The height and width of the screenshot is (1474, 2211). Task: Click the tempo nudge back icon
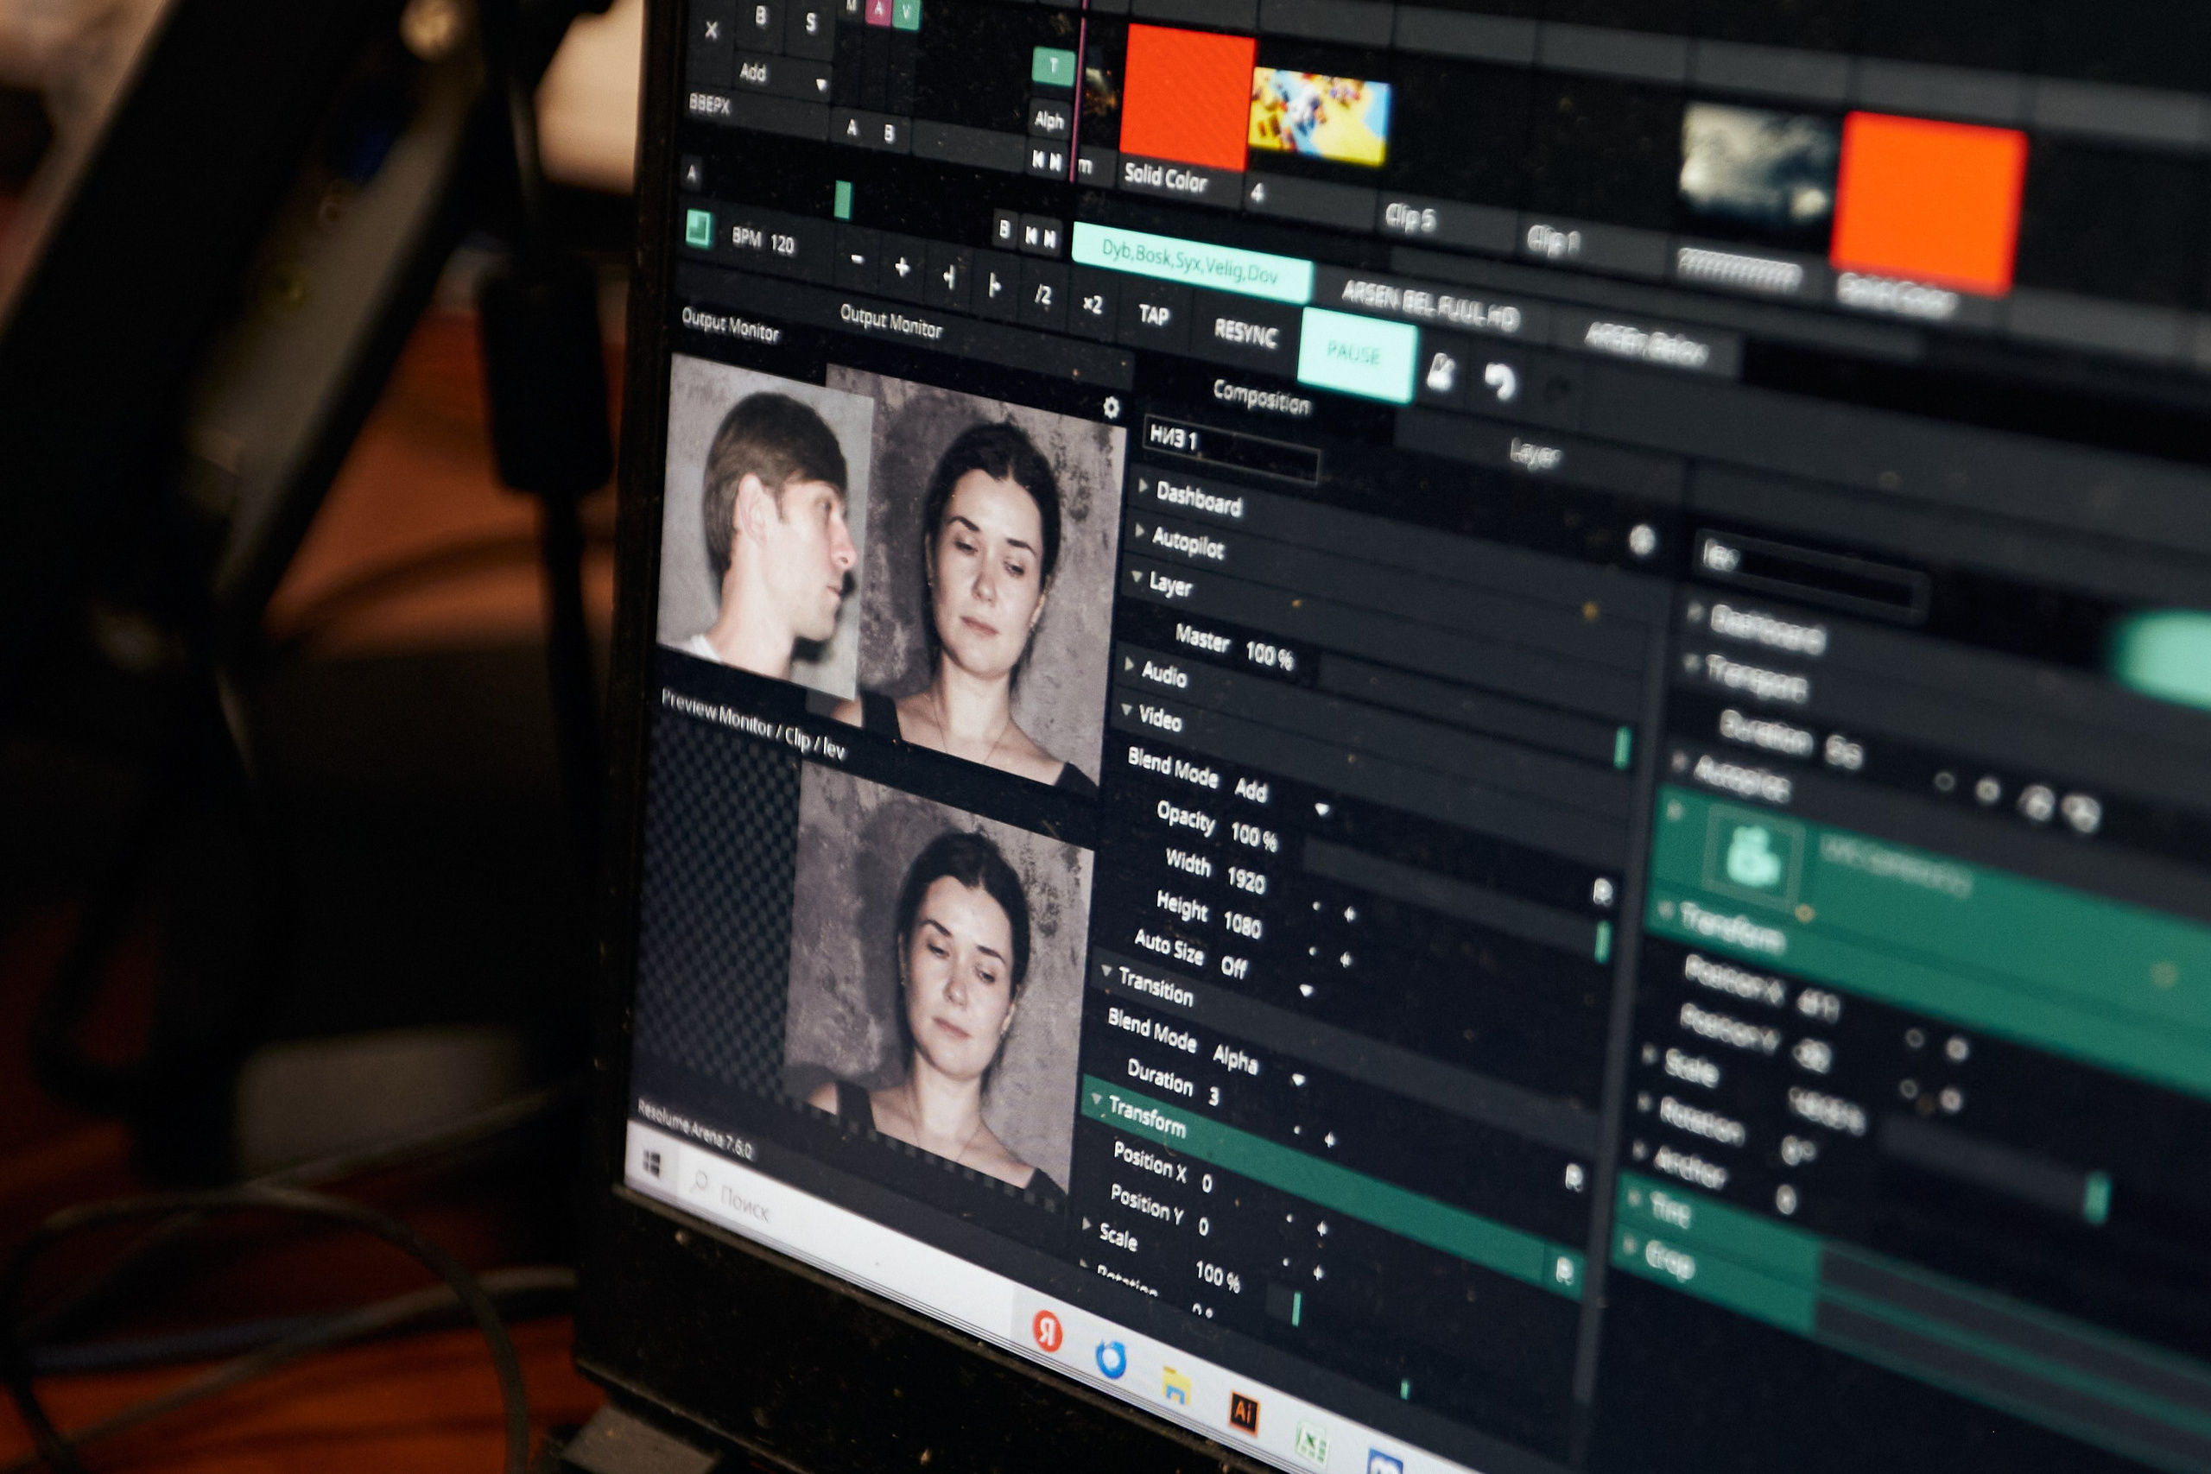[949, 277]
